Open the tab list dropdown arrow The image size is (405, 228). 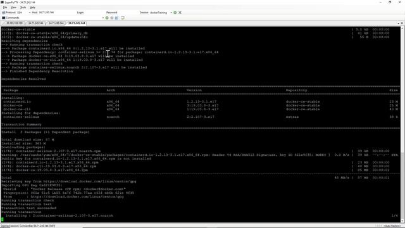pyautogui.click(x=398, y=23)
